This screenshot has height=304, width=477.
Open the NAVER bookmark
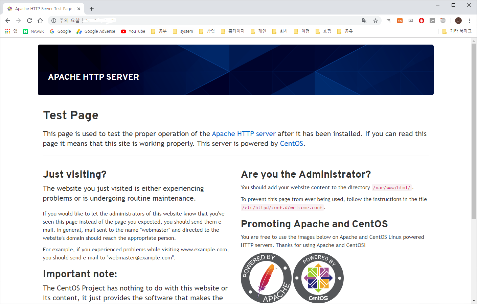[x=33, y=31]
